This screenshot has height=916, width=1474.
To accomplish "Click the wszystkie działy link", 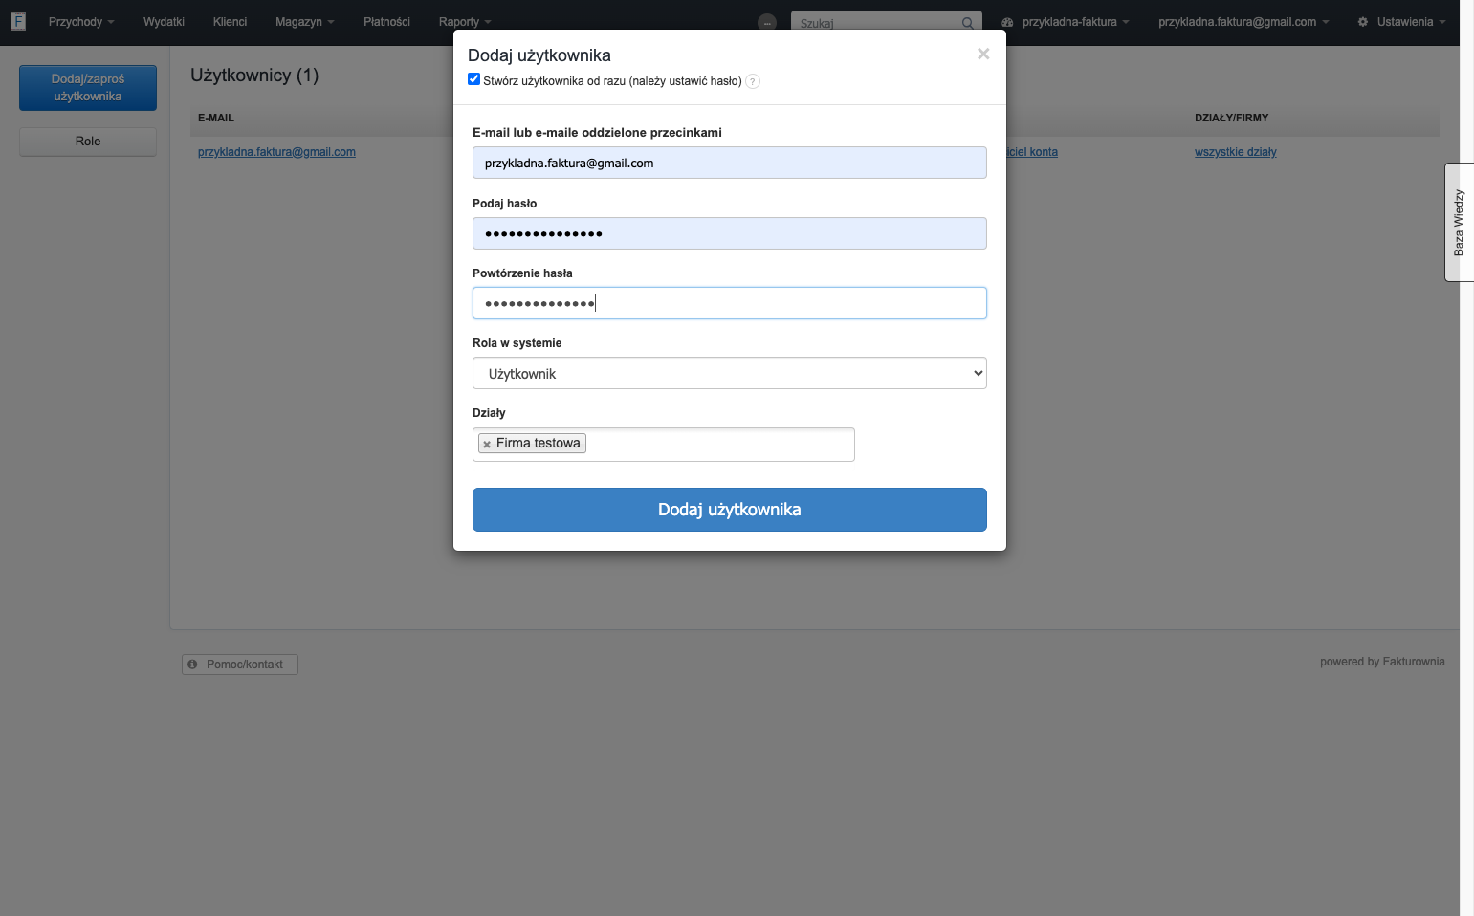I will click(1235, 152).
